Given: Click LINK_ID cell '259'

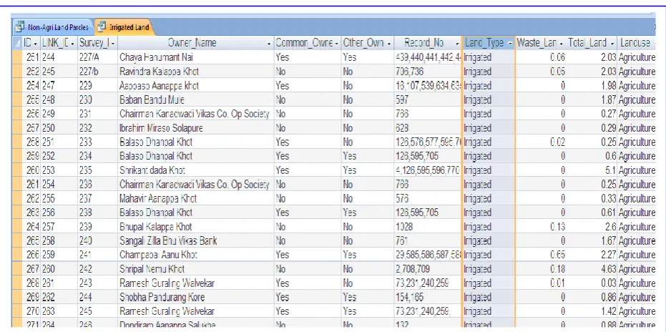Looking at the screenshot, I should tap(59, 255).
